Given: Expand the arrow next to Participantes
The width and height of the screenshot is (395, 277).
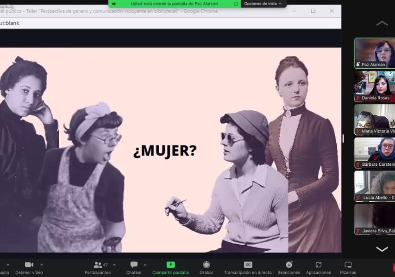Looking at the screenshot, I should click(x=114, y=265).
